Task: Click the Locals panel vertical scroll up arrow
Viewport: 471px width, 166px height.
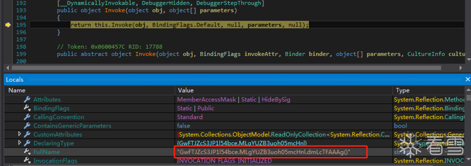Action: click(468, 91)
